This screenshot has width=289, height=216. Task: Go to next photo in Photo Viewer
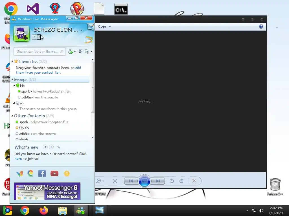[158, 181]
